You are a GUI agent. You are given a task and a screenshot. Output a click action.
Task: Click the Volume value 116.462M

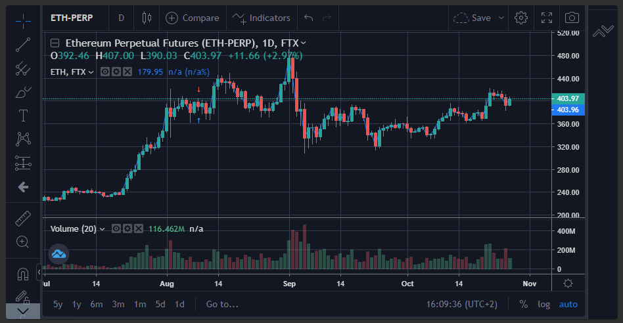coord(166,229)
